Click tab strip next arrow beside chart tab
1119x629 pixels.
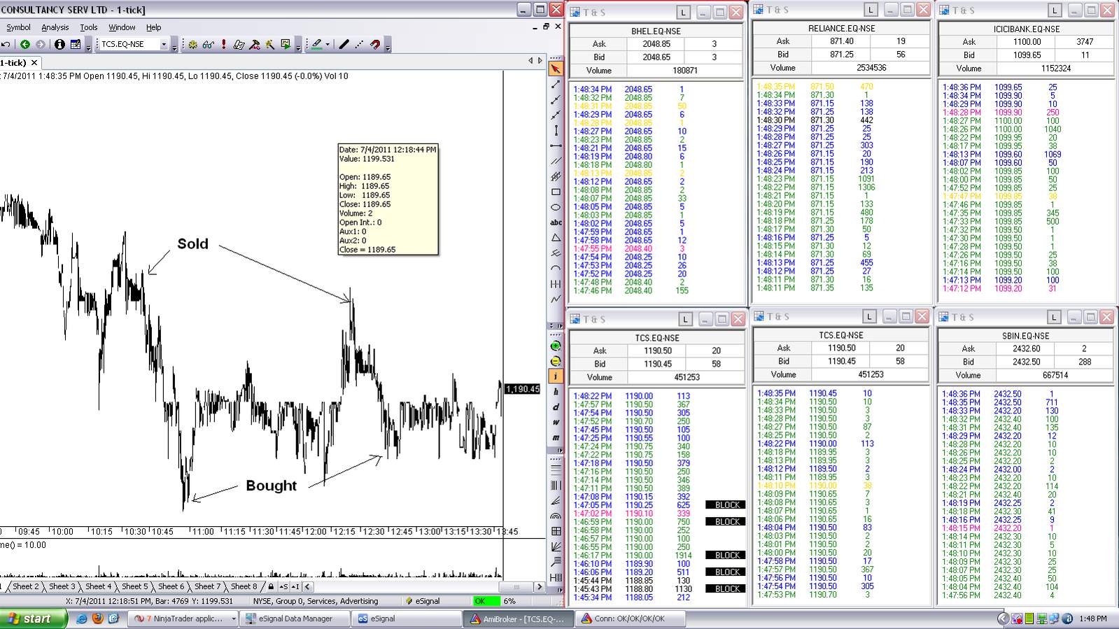540,61
